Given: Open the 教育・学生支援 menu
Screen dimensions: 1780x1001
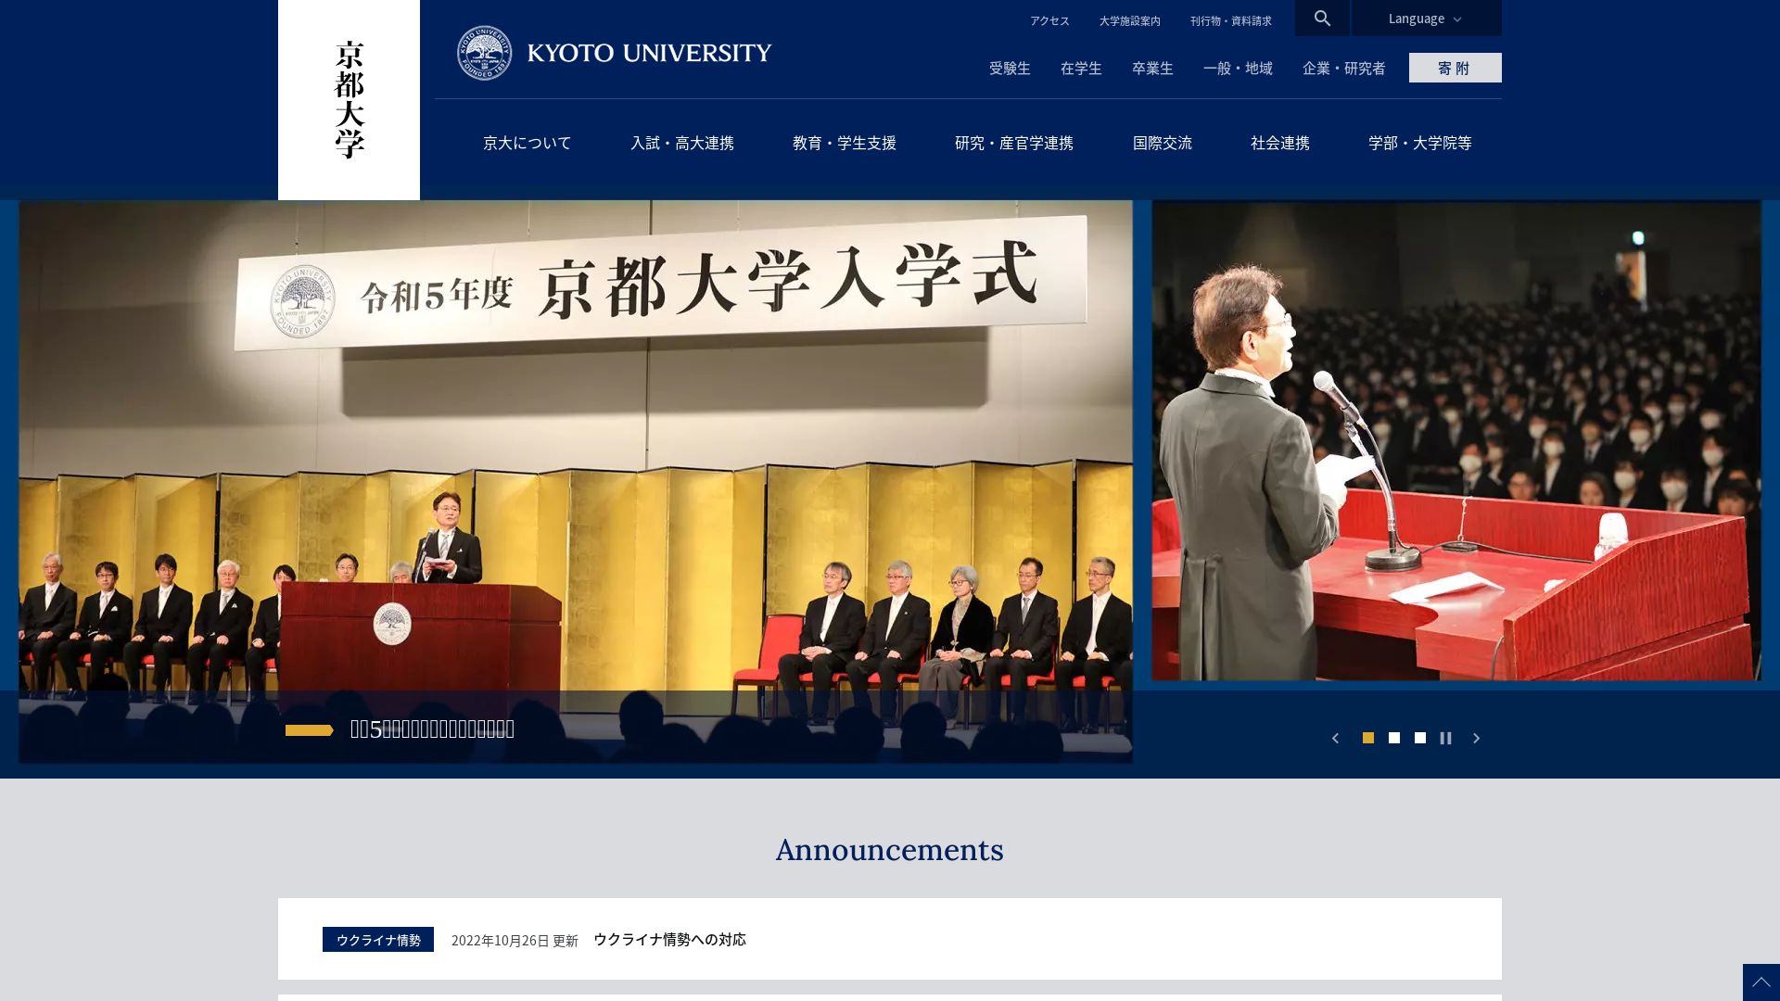Looking at the screenshot, I should coord(844,143).
